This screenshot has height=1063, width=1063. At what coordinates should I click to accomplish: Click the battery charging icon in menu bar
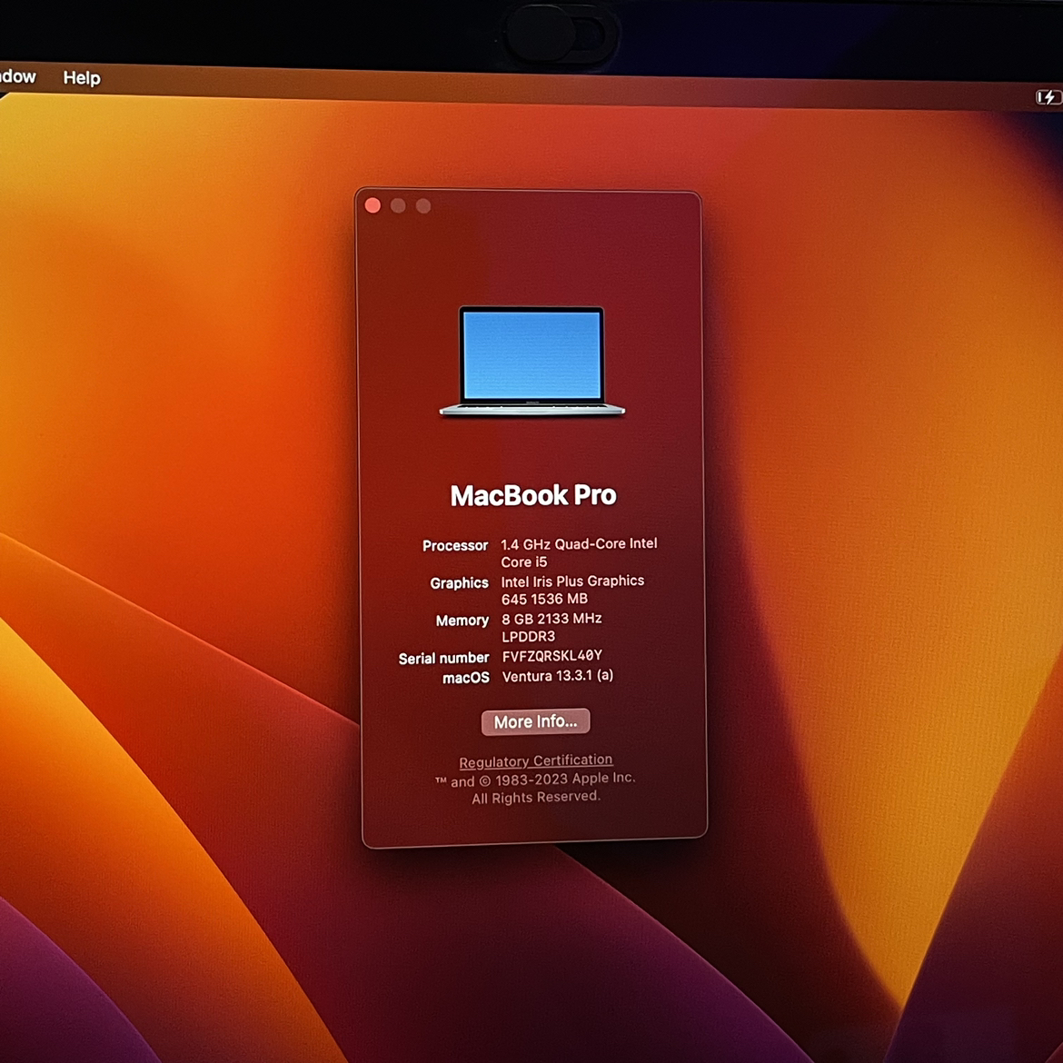(x=1048, y=97)
